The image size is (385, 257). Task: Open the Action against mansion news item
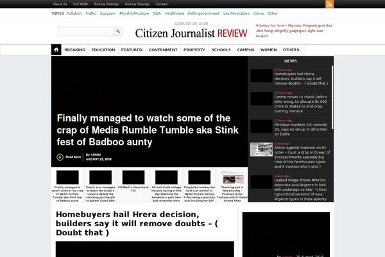302,157
